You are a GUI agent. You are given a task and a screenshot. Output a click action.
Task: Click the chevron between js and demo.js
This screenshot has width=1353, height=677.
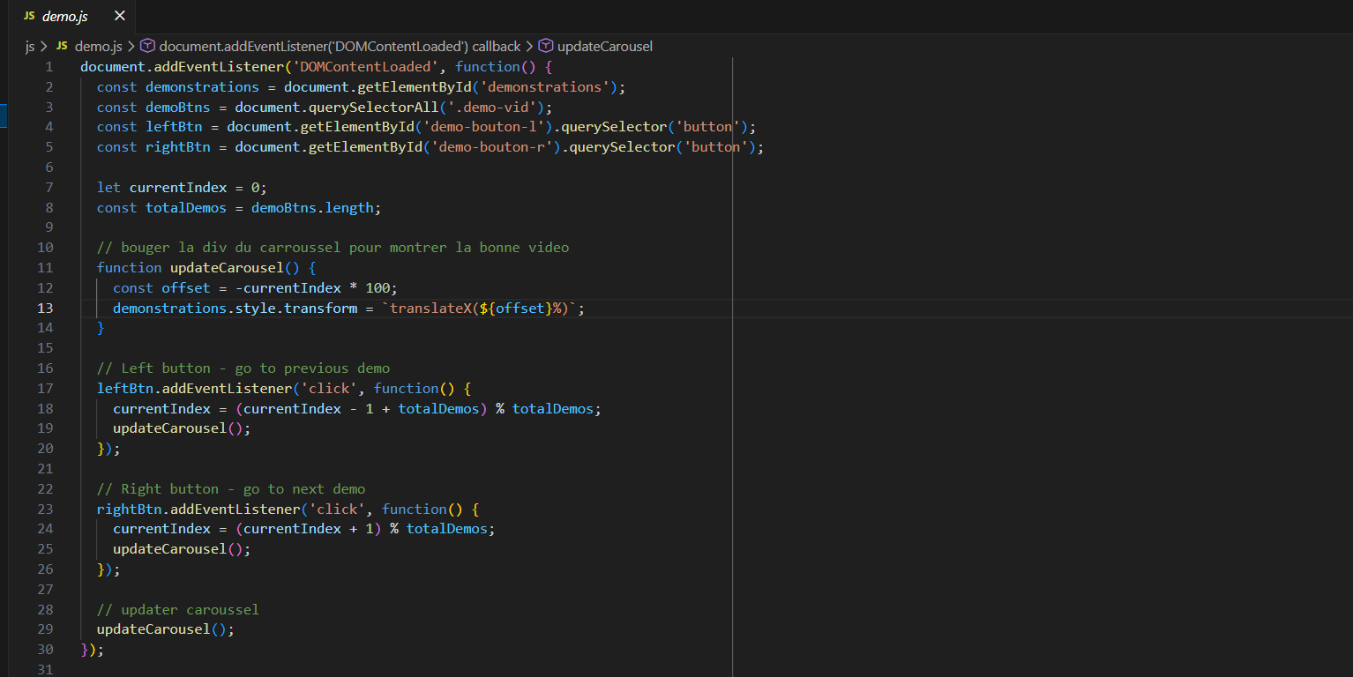(43, 46)
